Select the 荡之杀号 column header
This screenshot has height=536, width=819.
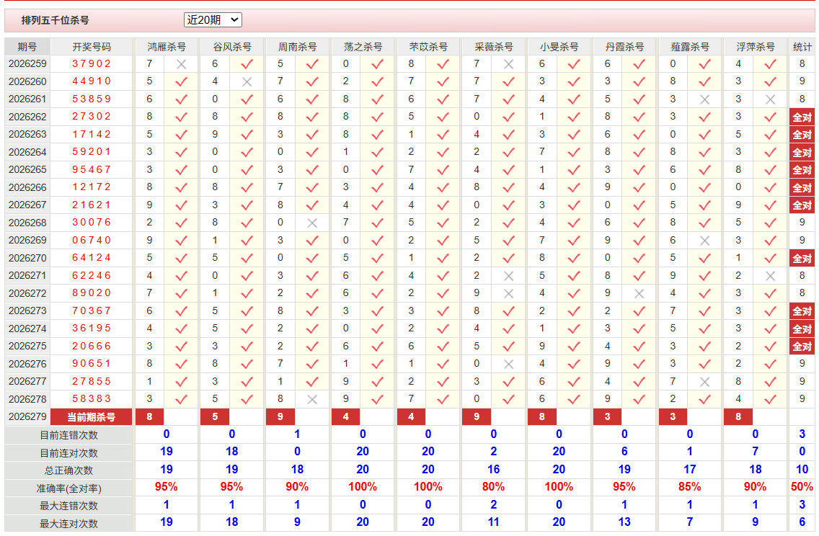tap(363, 47)
